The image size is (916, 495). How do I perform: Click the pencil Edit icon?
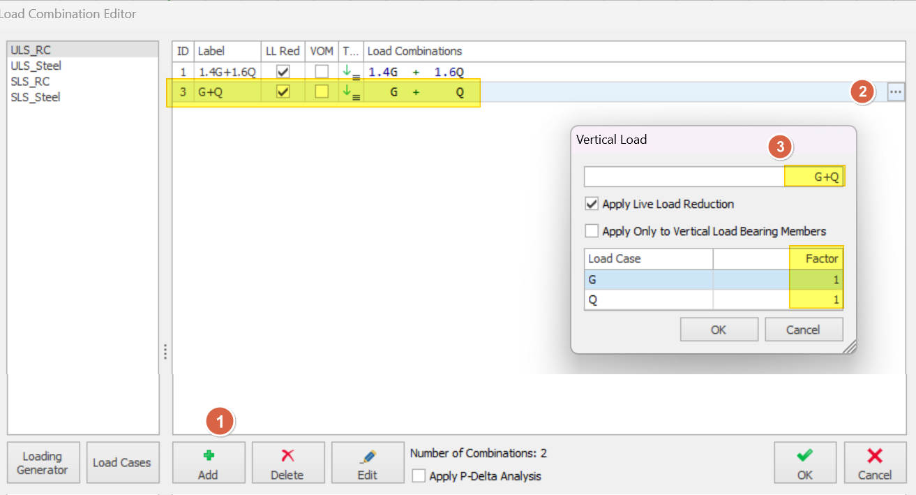click(x=368, y=457)
